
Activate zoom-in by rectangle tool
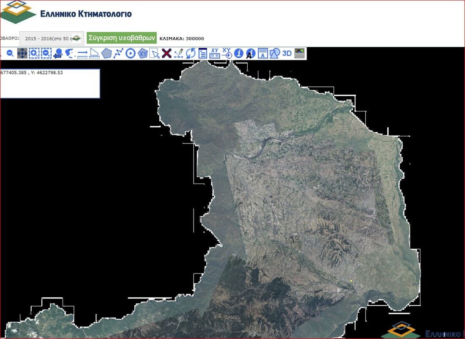point(34,54)
